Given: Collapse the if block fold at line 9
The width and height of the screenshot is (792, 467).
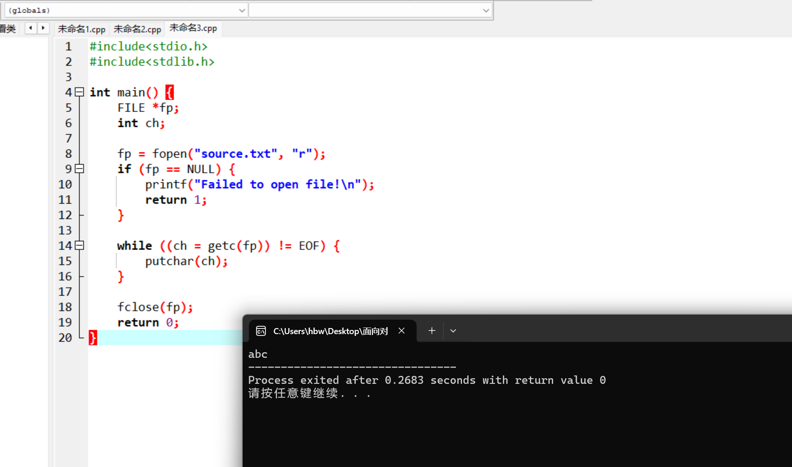Looking at the screenshot, I should pos(79,169).
